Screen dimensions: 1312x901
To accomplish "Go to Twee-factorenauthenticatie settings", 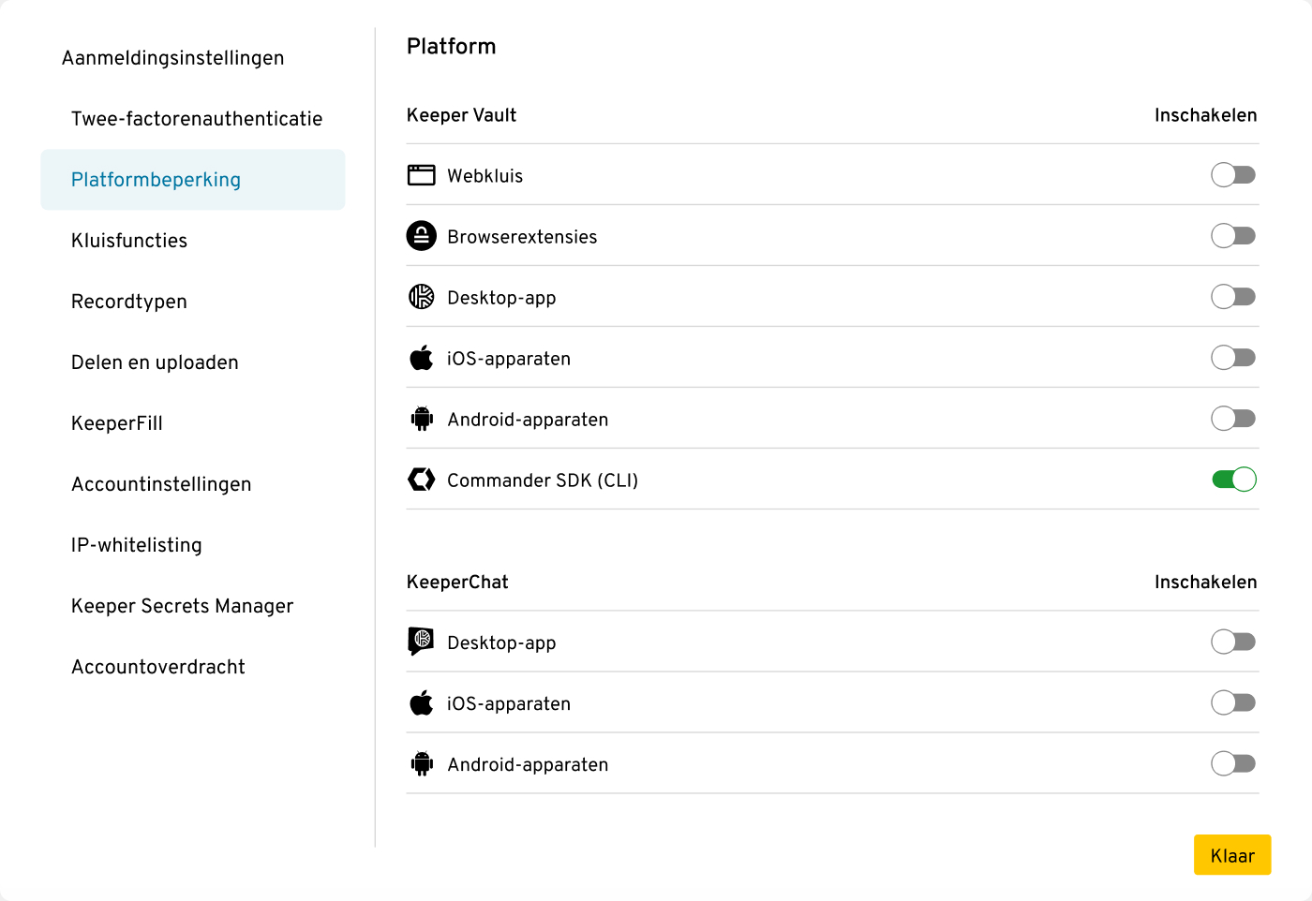I will (x=197, y=119).
